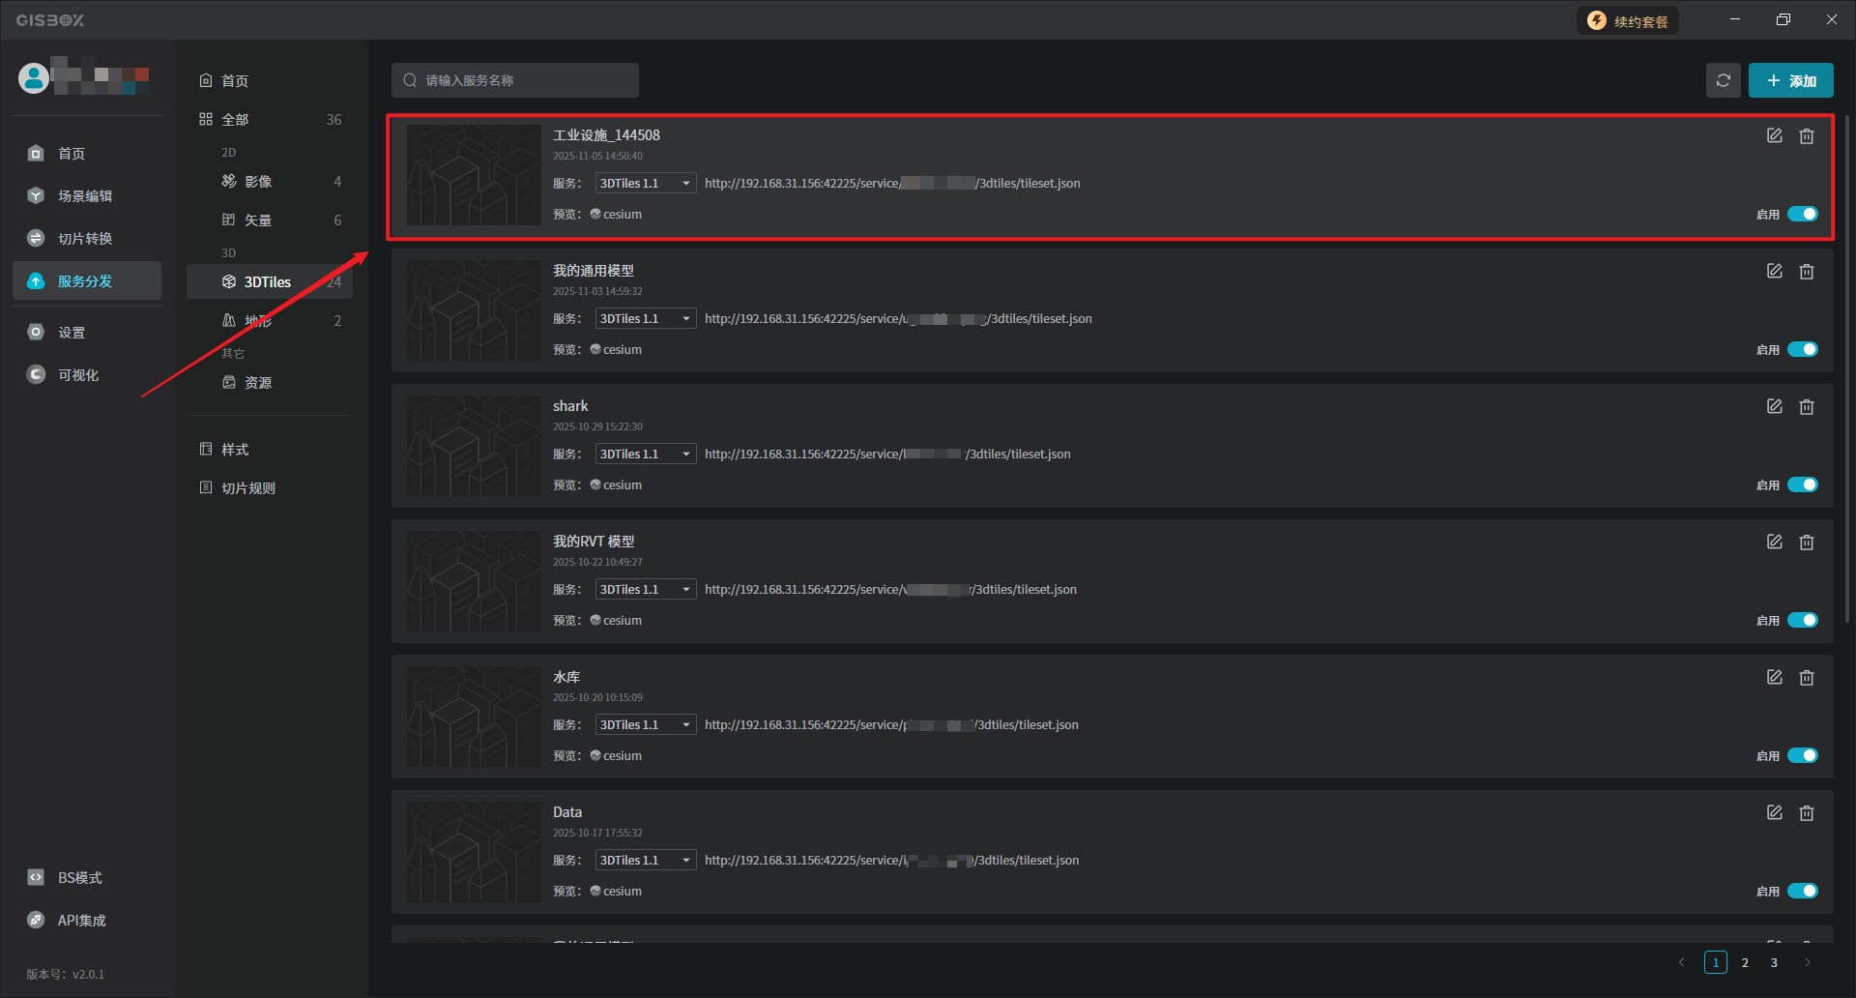Edit the 工业设施_144508 service
Screen dimensions: 1856x998
(x=1774, y=136)
